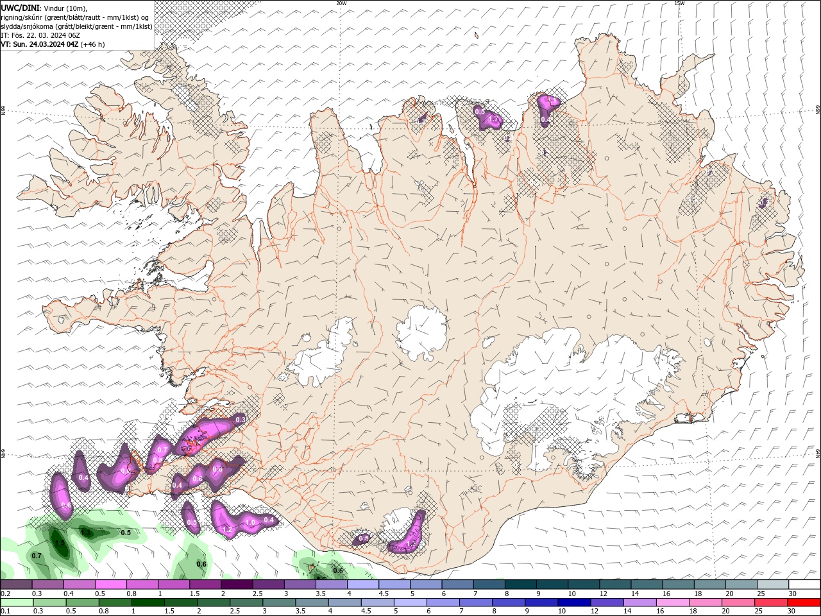Viewport: 821px width, 616px height.
Task: Click the upper legend swatch starting at 14
Action: point(647,585)
